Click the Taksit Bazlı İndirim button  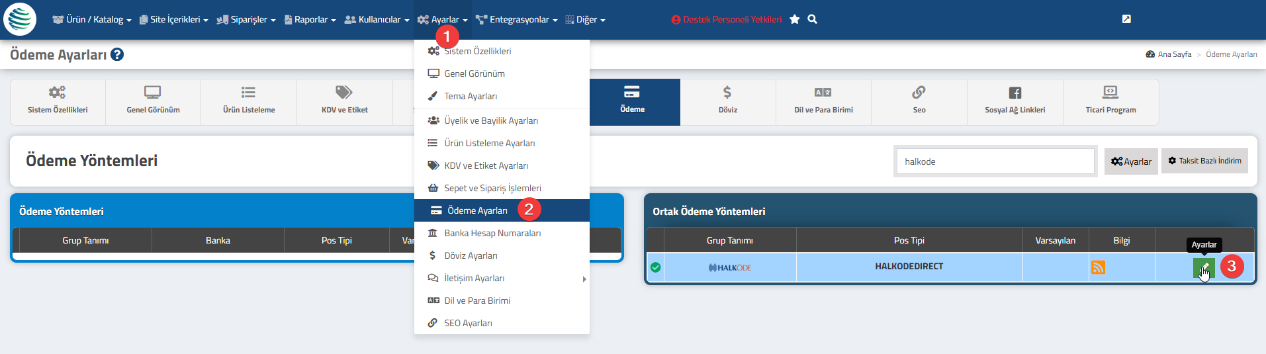click(1204, 161)
